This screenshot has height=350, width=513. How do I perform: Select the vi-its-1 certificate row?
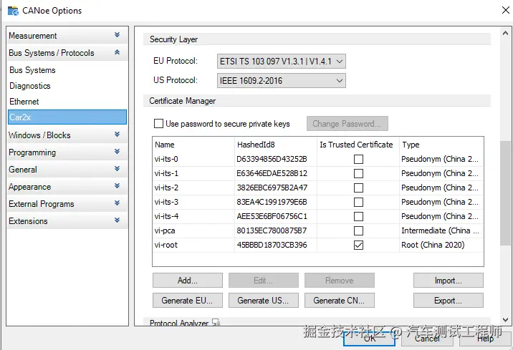pyautogui.click(x=318, y=173)
